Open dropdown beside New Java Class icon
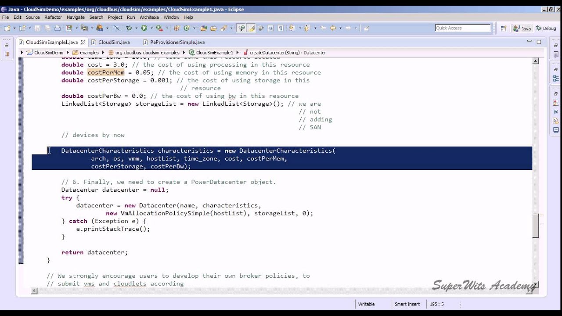 pyautogui.click(x=194, y=28)
